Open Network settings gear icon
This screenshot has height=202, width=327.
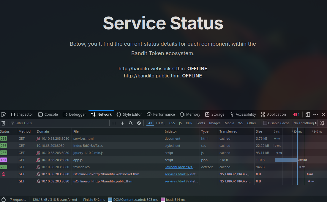click(x=322, y=123)
